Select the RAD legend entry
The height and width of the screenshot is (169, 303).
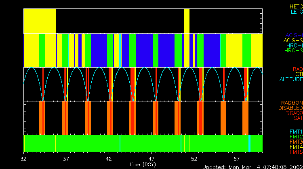297,69
